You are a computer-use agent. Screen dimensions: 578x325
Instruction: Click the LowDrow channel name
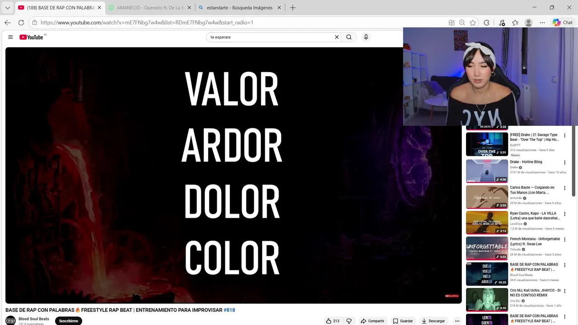coord(516,224)
